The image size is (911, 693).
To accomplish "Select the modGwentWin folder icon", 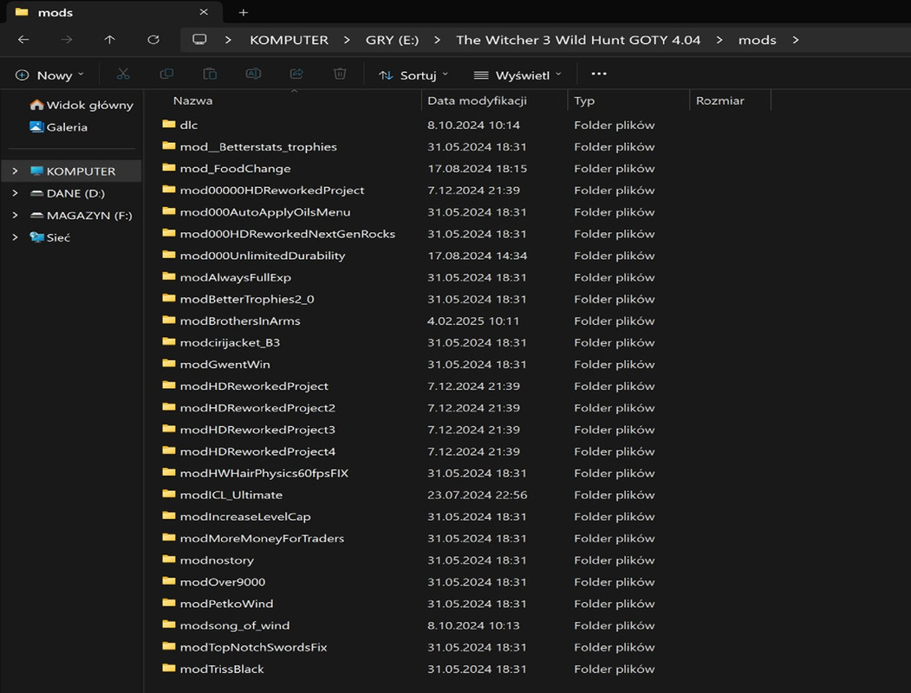I will click(x=169, y=364).
